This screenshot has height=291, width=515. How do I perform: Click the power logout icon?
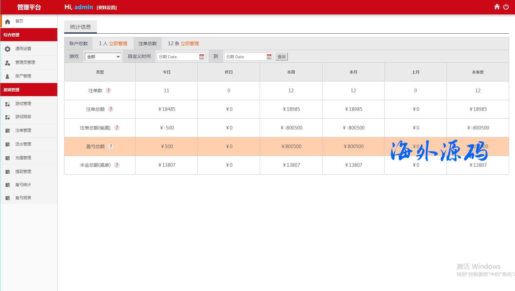[x=506, y=7]
